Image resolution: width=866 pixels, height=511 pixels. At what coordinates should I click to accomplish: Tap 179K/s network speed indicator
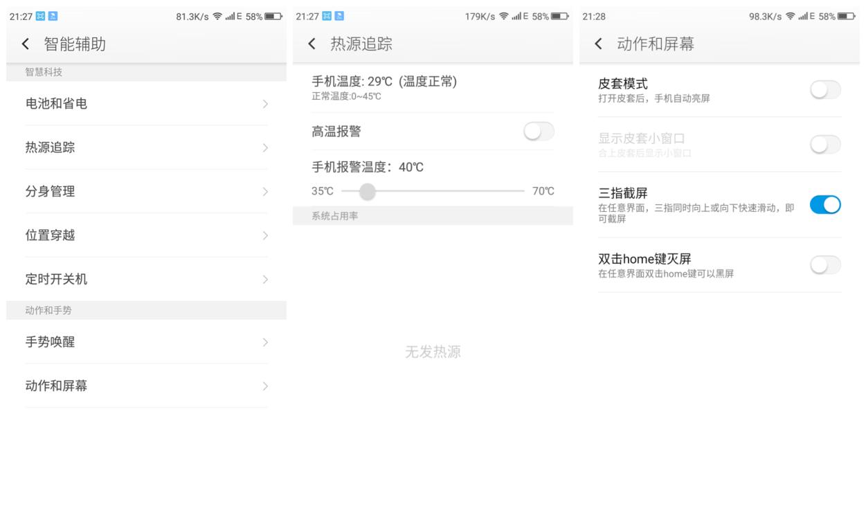[481, 17]
